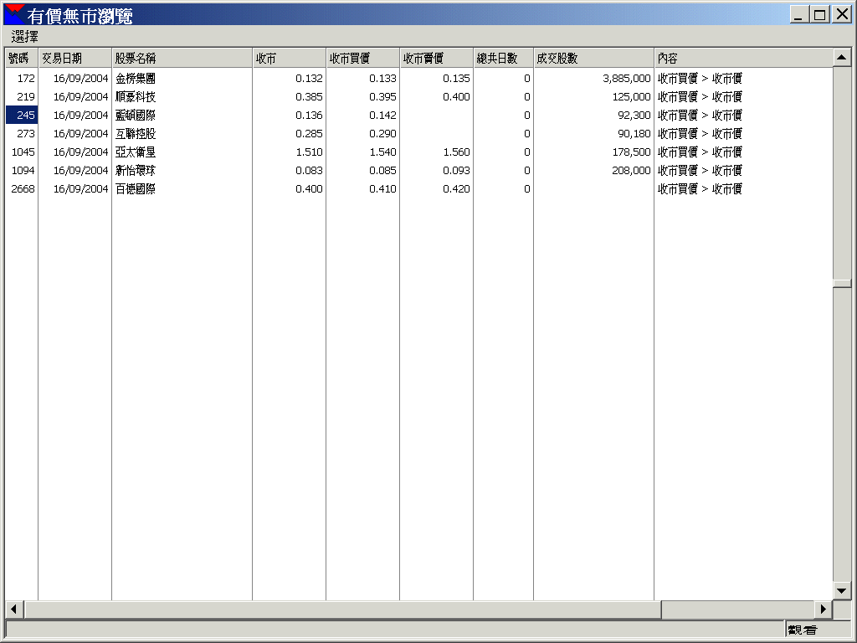Click volume value 3,885,000
Screen dimensions: 857x643
[x=626, y=78]
